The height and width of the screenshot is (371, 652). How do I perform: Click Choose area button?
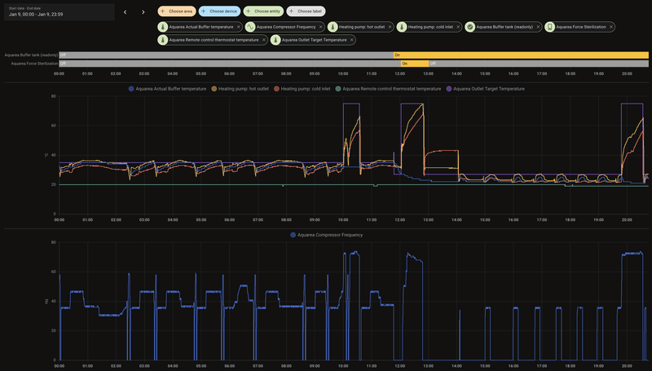[x=177, y=11]
